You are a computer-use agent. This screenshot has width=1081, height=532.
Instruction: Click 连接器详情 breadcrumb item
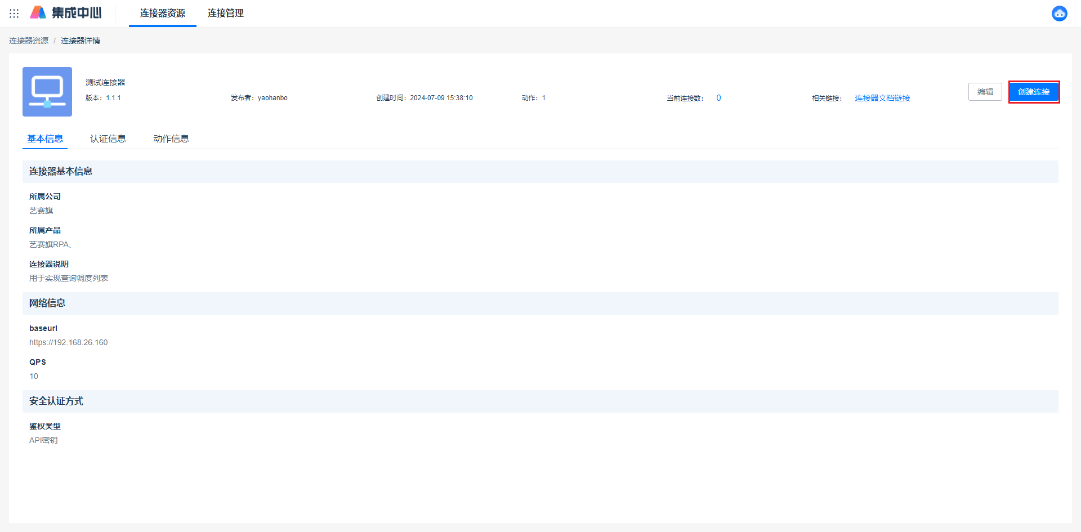[x=81, y=41]
